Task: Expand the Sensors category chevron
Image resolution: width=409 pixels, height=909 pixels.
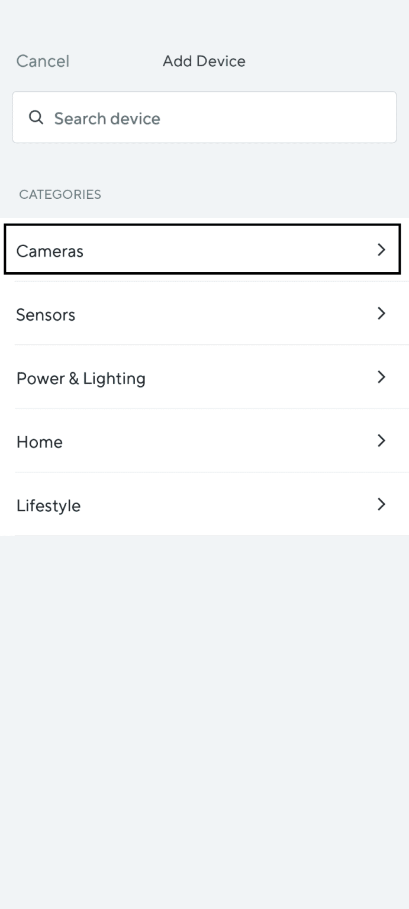Action: pyautogui.click(x=382, y=314)
